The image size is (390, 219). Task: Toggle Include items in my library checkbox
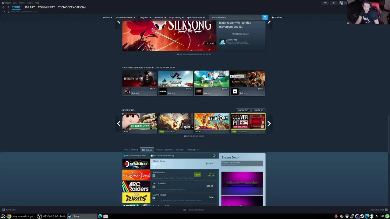tap(151, 156)
